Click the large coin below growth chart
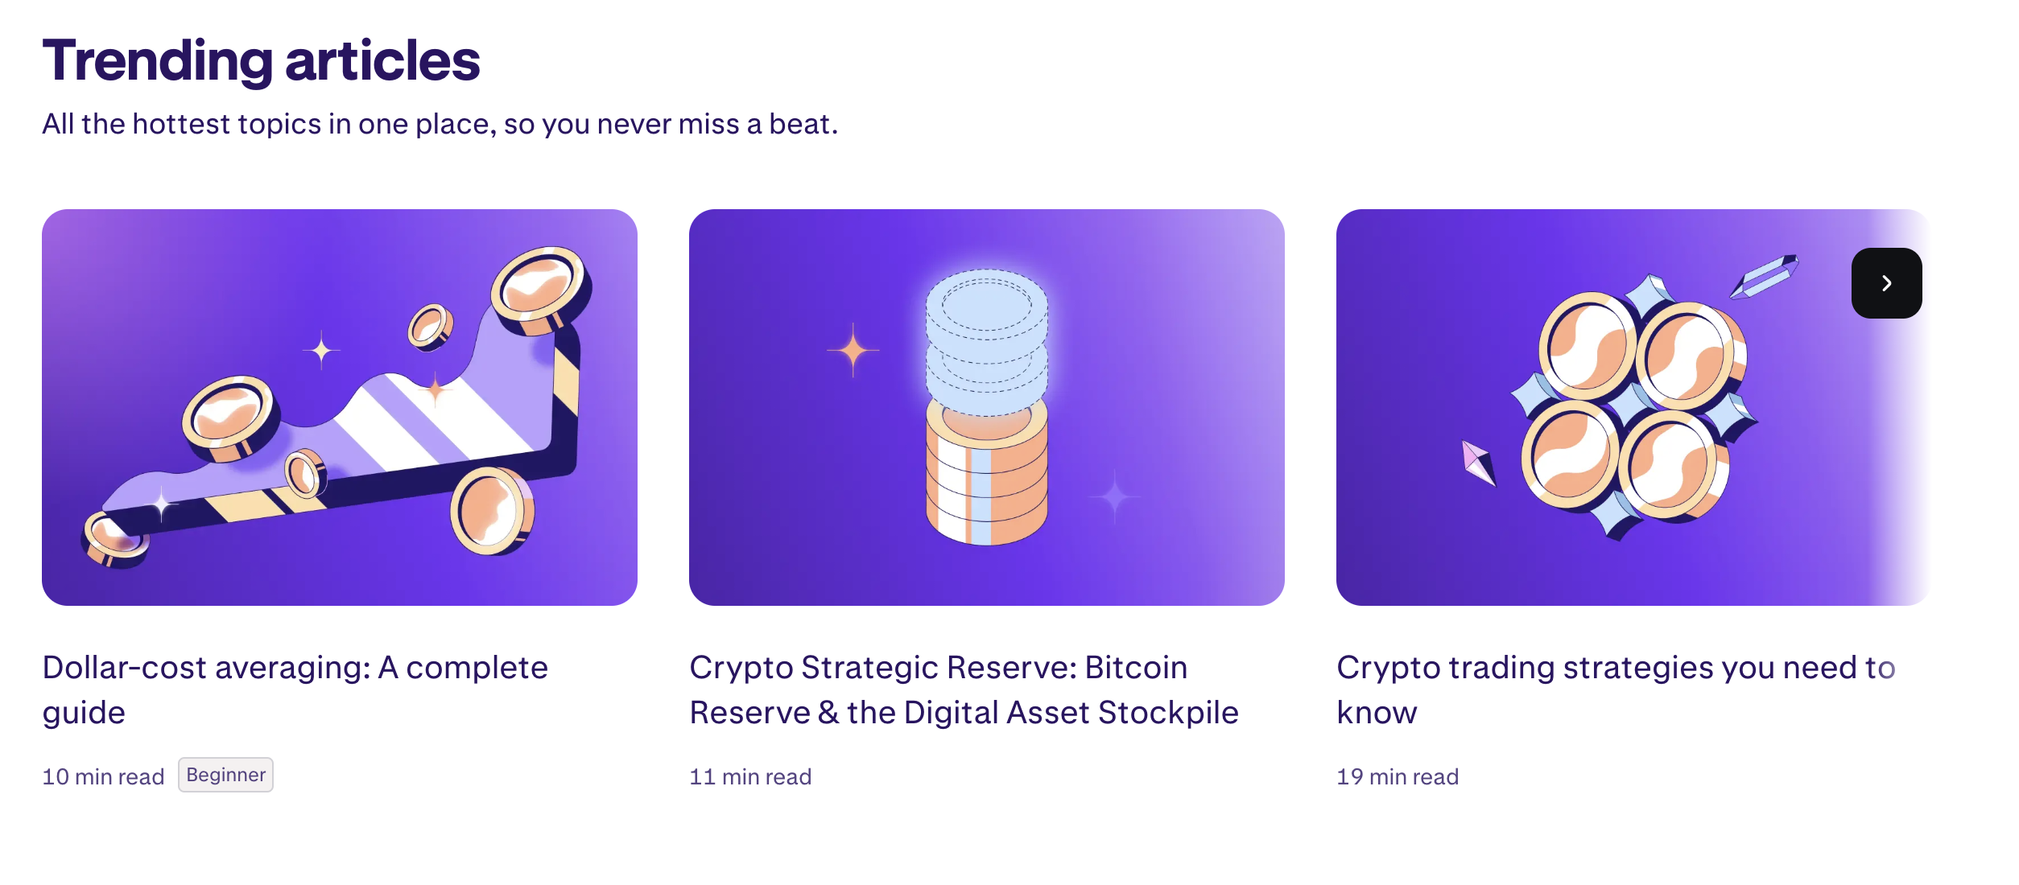 click(492, 512)
